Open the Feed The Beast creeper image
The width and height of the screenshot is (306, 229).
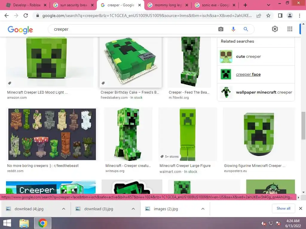coord(189,62)
